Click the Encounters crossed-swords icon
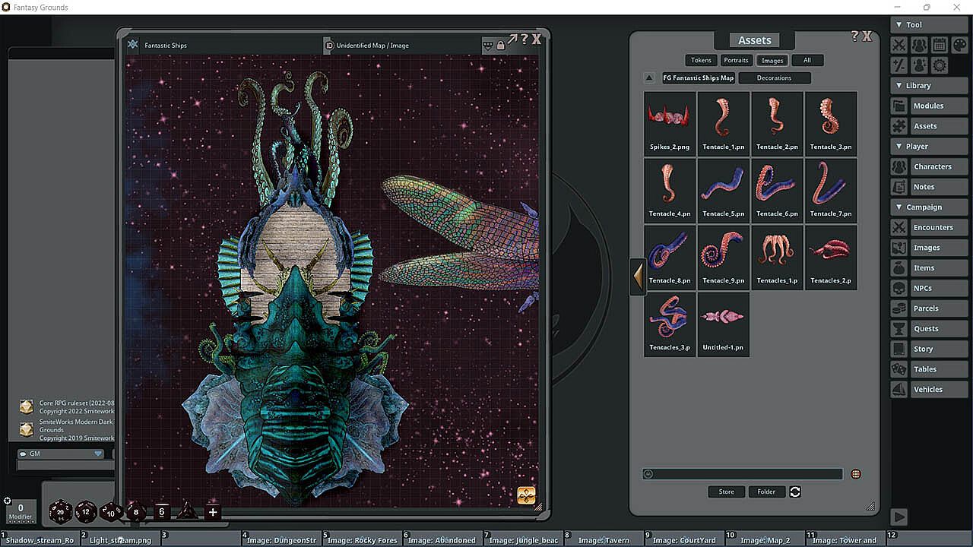Viewport: 973px width, 547px height. coord(899,227)
